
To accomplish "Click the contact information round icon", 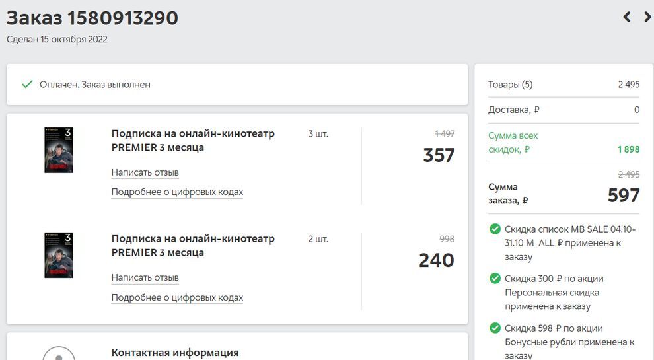I will pos(59,353).
